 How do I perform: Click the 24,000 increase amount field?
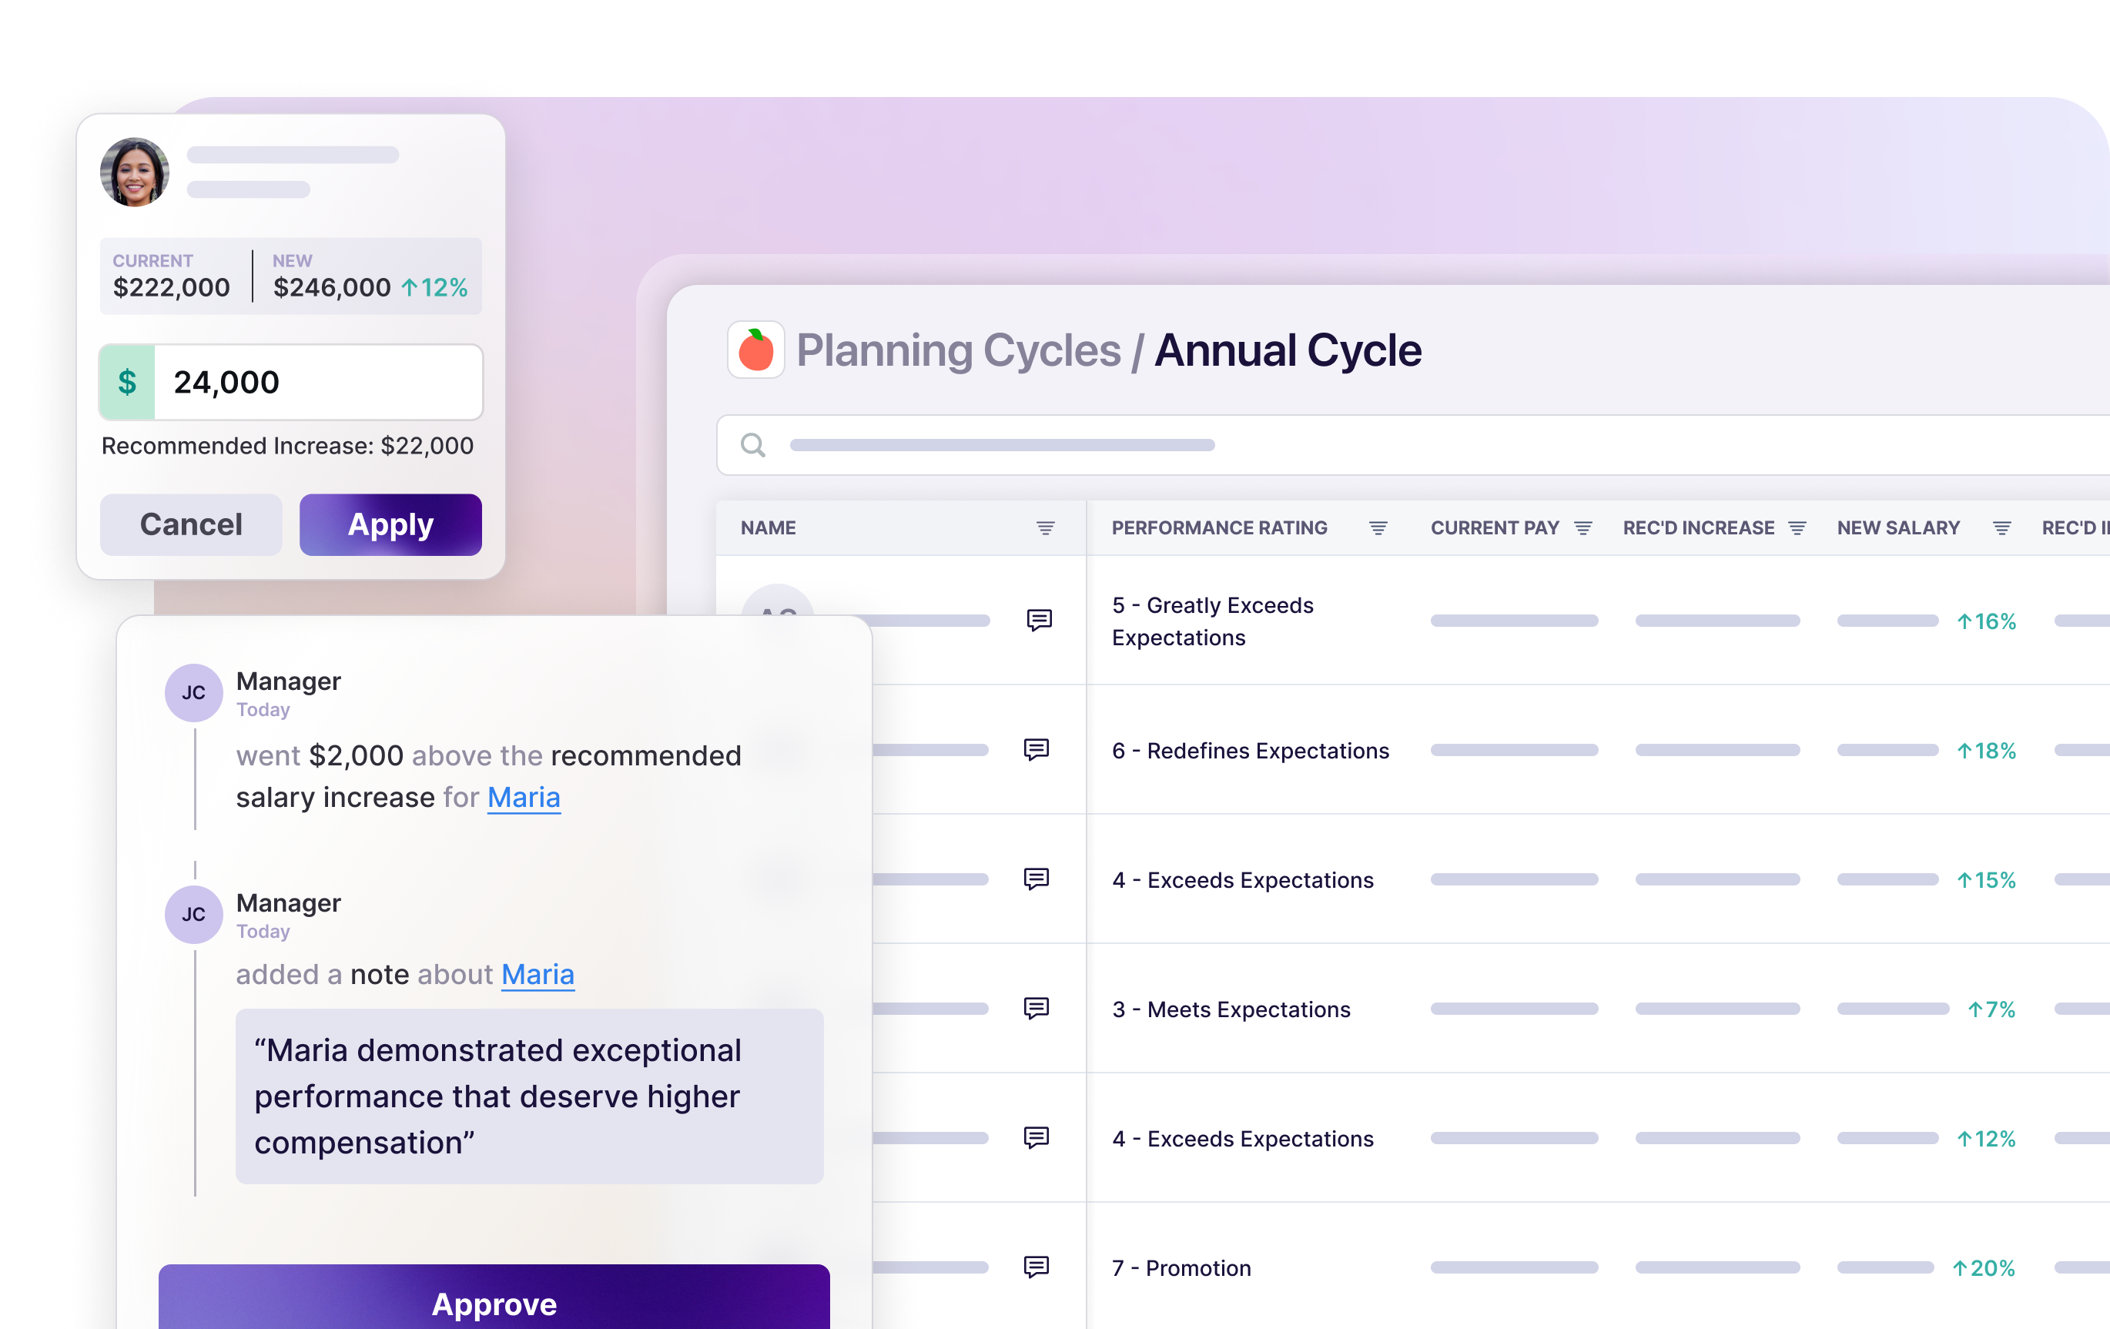[317, 382]
